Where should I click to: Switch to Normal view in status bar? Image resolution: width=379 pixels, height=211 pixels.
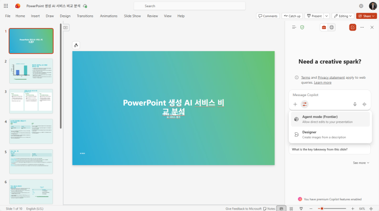tap(282, 208)
